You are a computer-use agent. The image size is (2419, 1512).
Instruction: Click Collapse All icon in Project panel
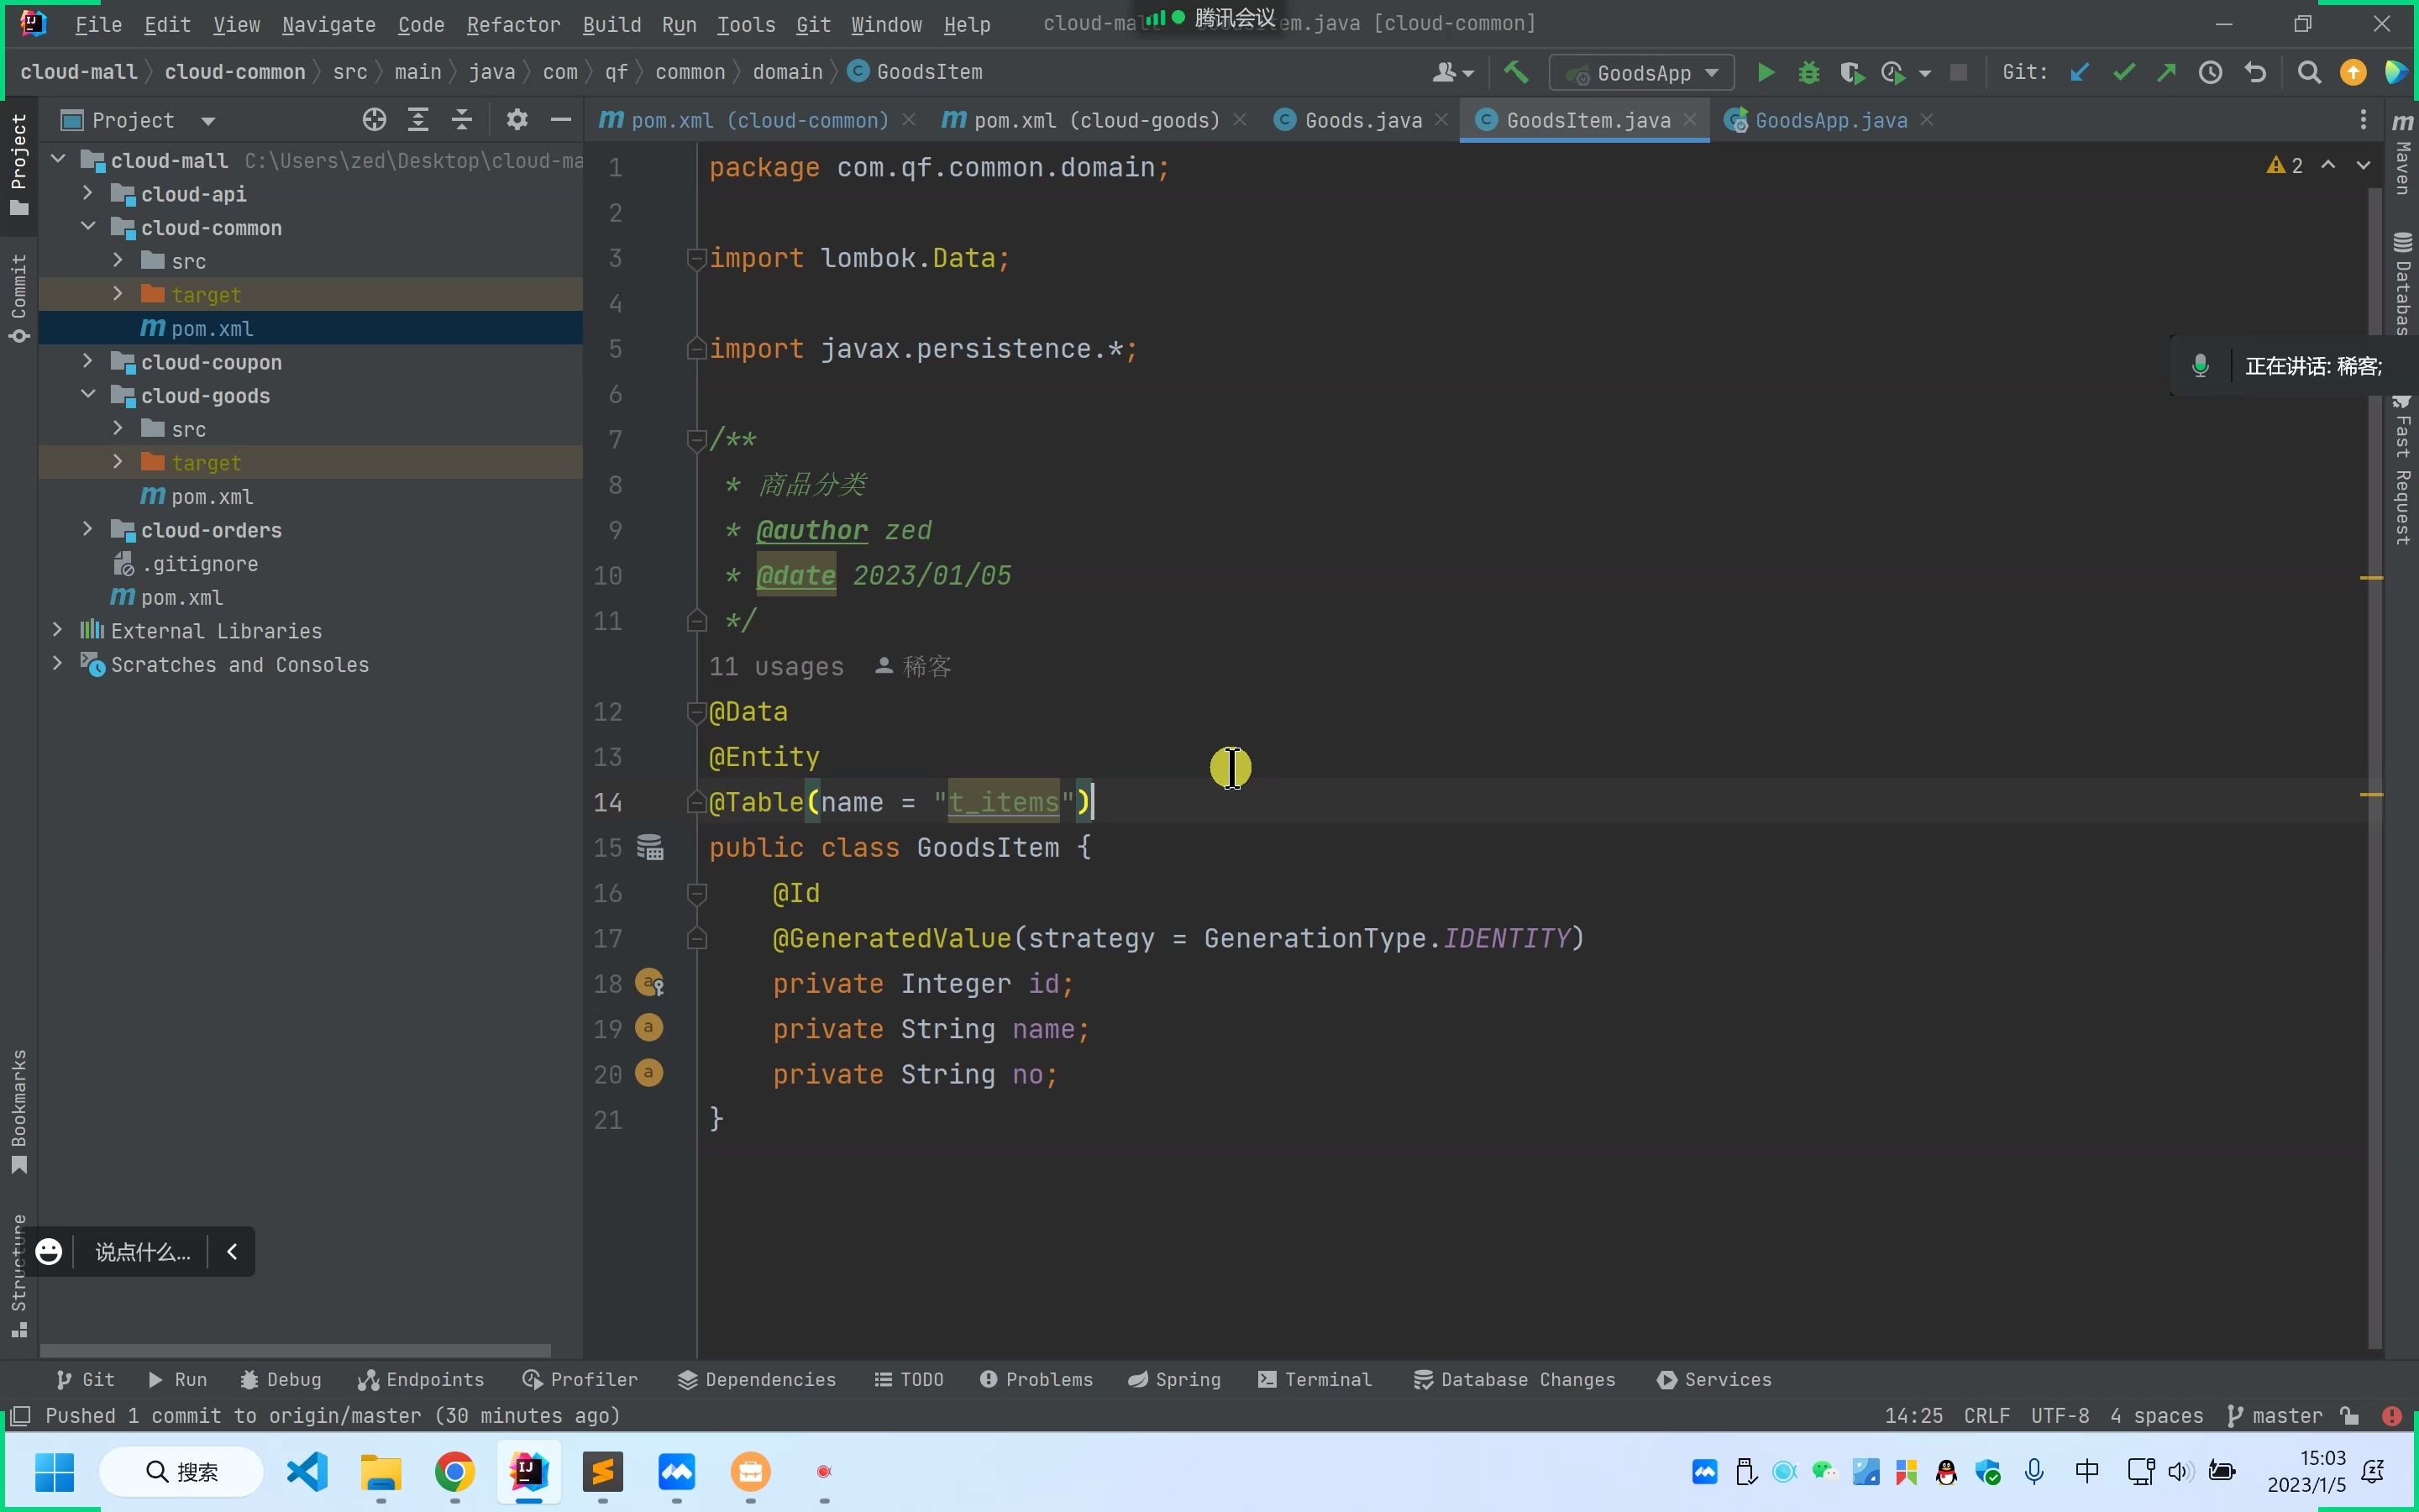click(462, 120)
